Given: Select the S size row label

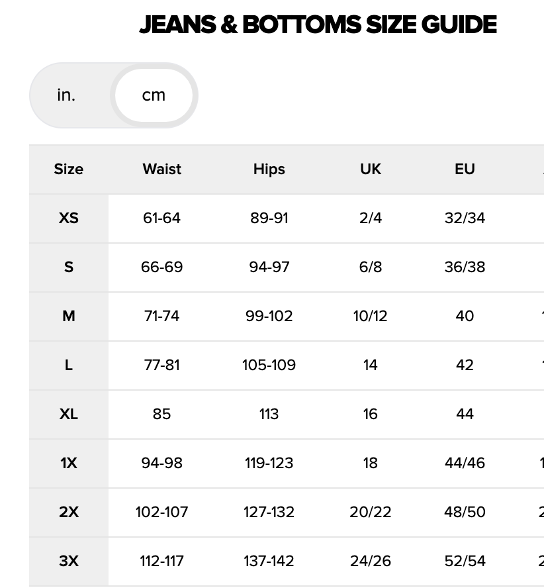Looking at the screenshot, I should [x=69, y=267].
